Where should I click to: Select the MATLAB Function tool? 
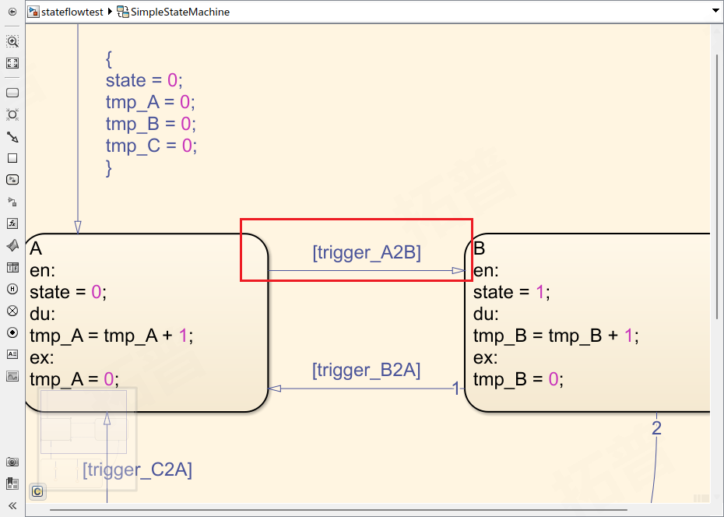tap(12, 245)
